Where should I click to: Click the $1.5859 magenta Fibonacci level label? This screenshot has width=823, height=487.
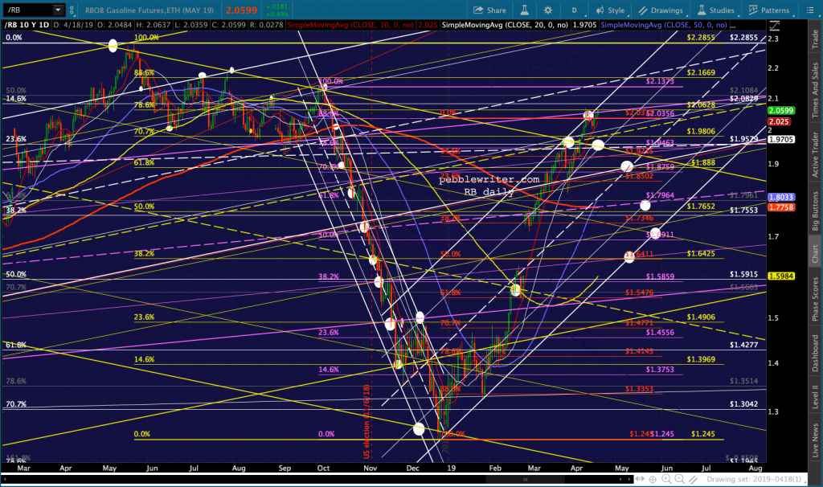coord(660,276)
